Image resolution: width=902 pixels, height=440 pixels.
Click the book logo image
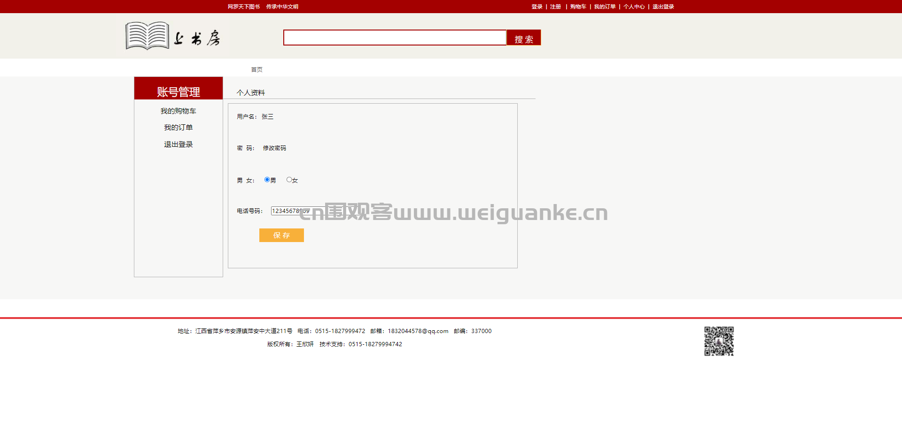tap(147, 36)
